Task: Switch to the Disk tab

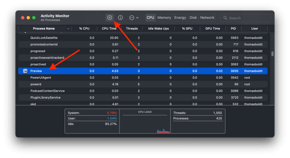Action: pyautogui.click(x=193, y=18)
